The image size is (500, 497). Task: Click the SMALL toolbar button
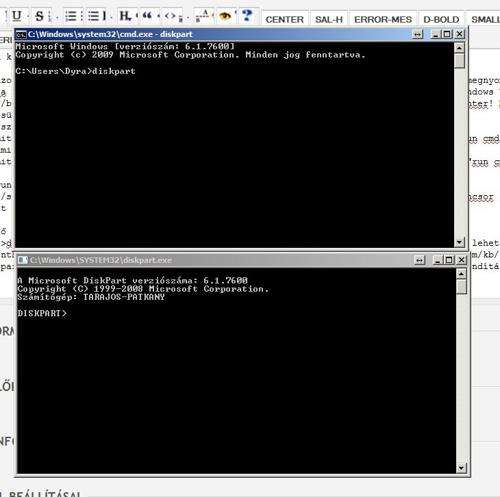[484, 19]
